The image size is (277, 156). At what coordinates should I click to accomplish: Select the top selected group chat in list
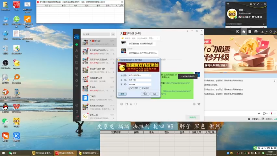pos(99,42)
